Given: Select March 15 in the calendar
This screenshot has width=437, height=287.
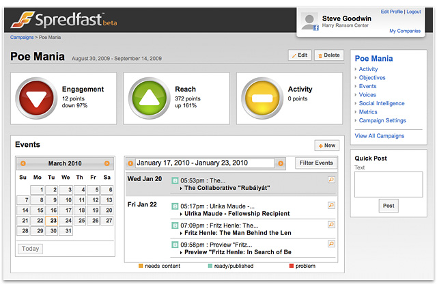Looking at the screenshot, I should click(x=38, y=210).
